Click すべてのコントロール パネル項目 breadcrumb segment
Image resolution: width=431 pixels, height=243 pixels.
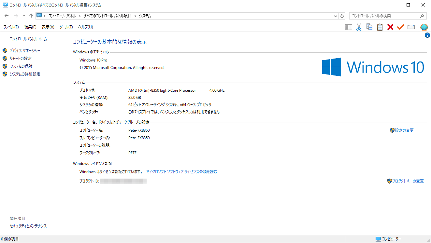tap(108, 16)
